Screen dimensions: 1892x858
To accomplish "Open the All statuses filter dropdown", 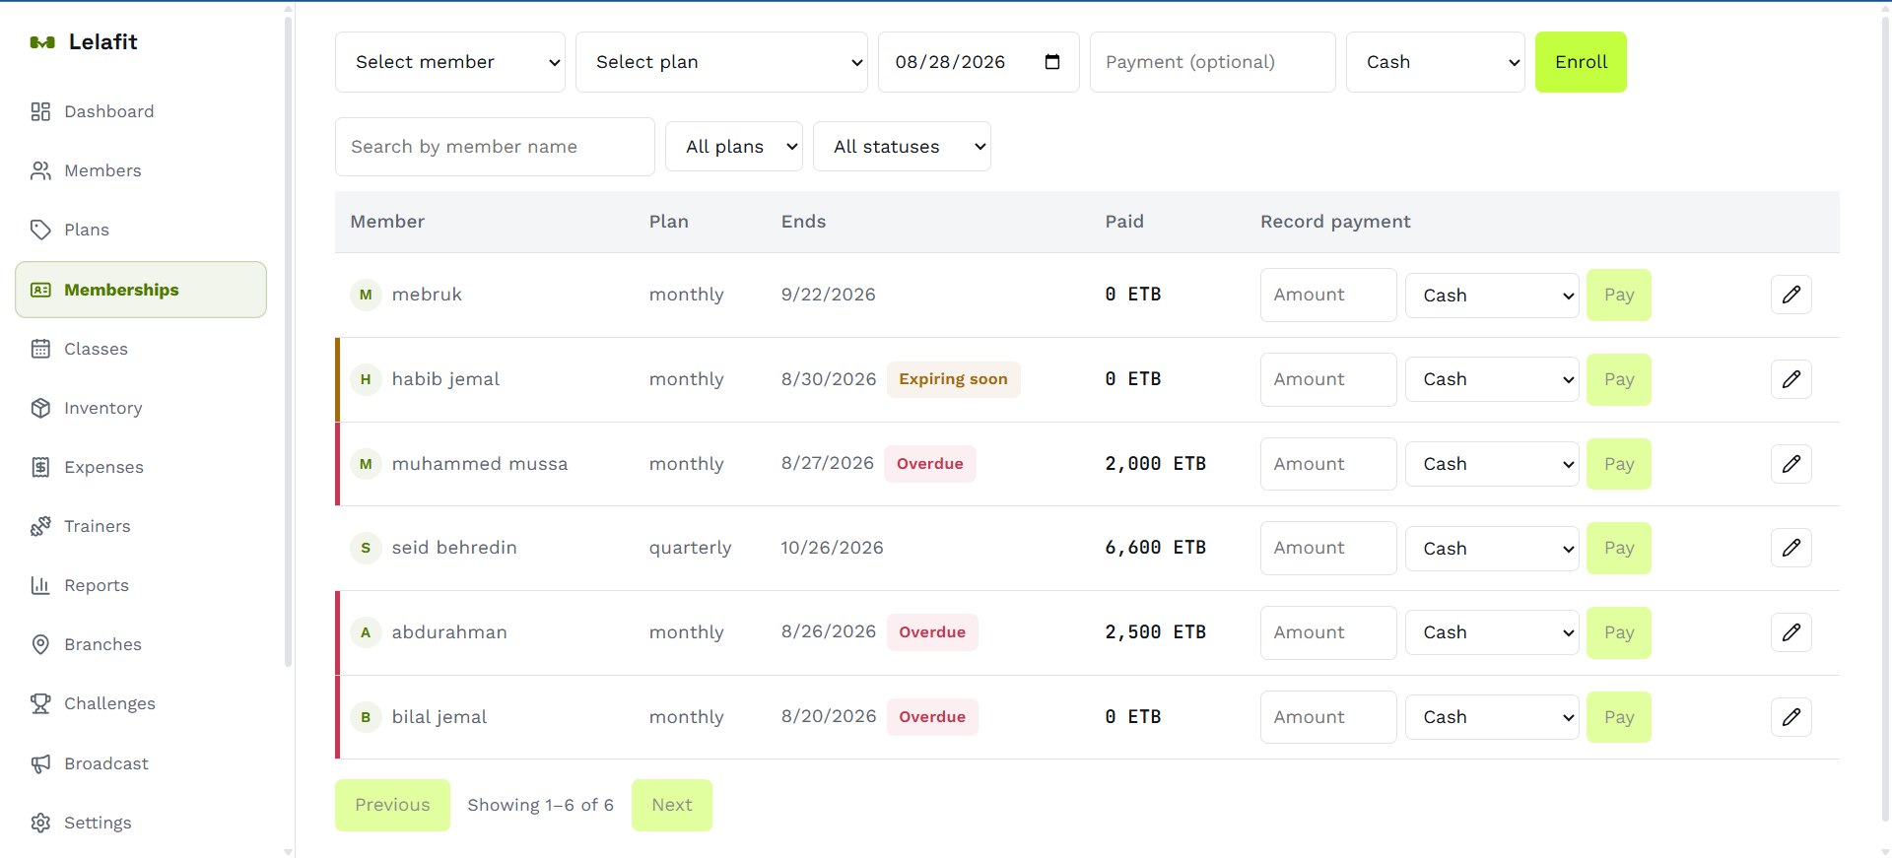I will tap(902, 147).
